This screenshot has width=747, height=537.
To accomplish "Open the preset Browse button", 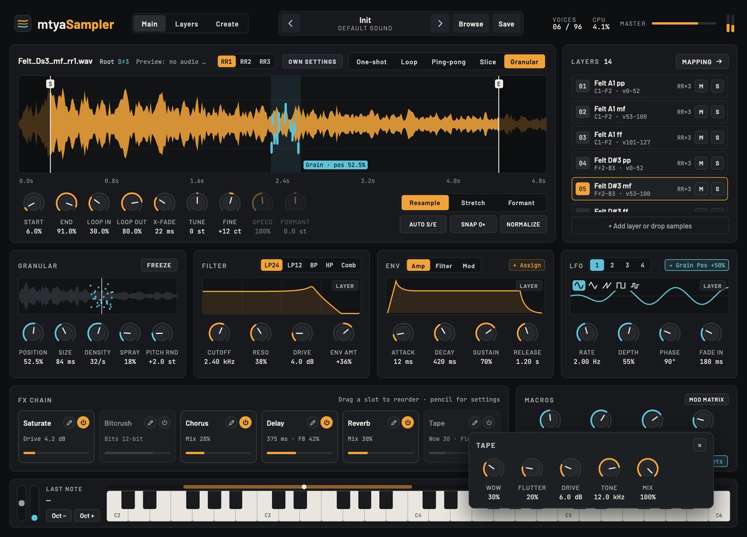I will (x=471, y=24).
